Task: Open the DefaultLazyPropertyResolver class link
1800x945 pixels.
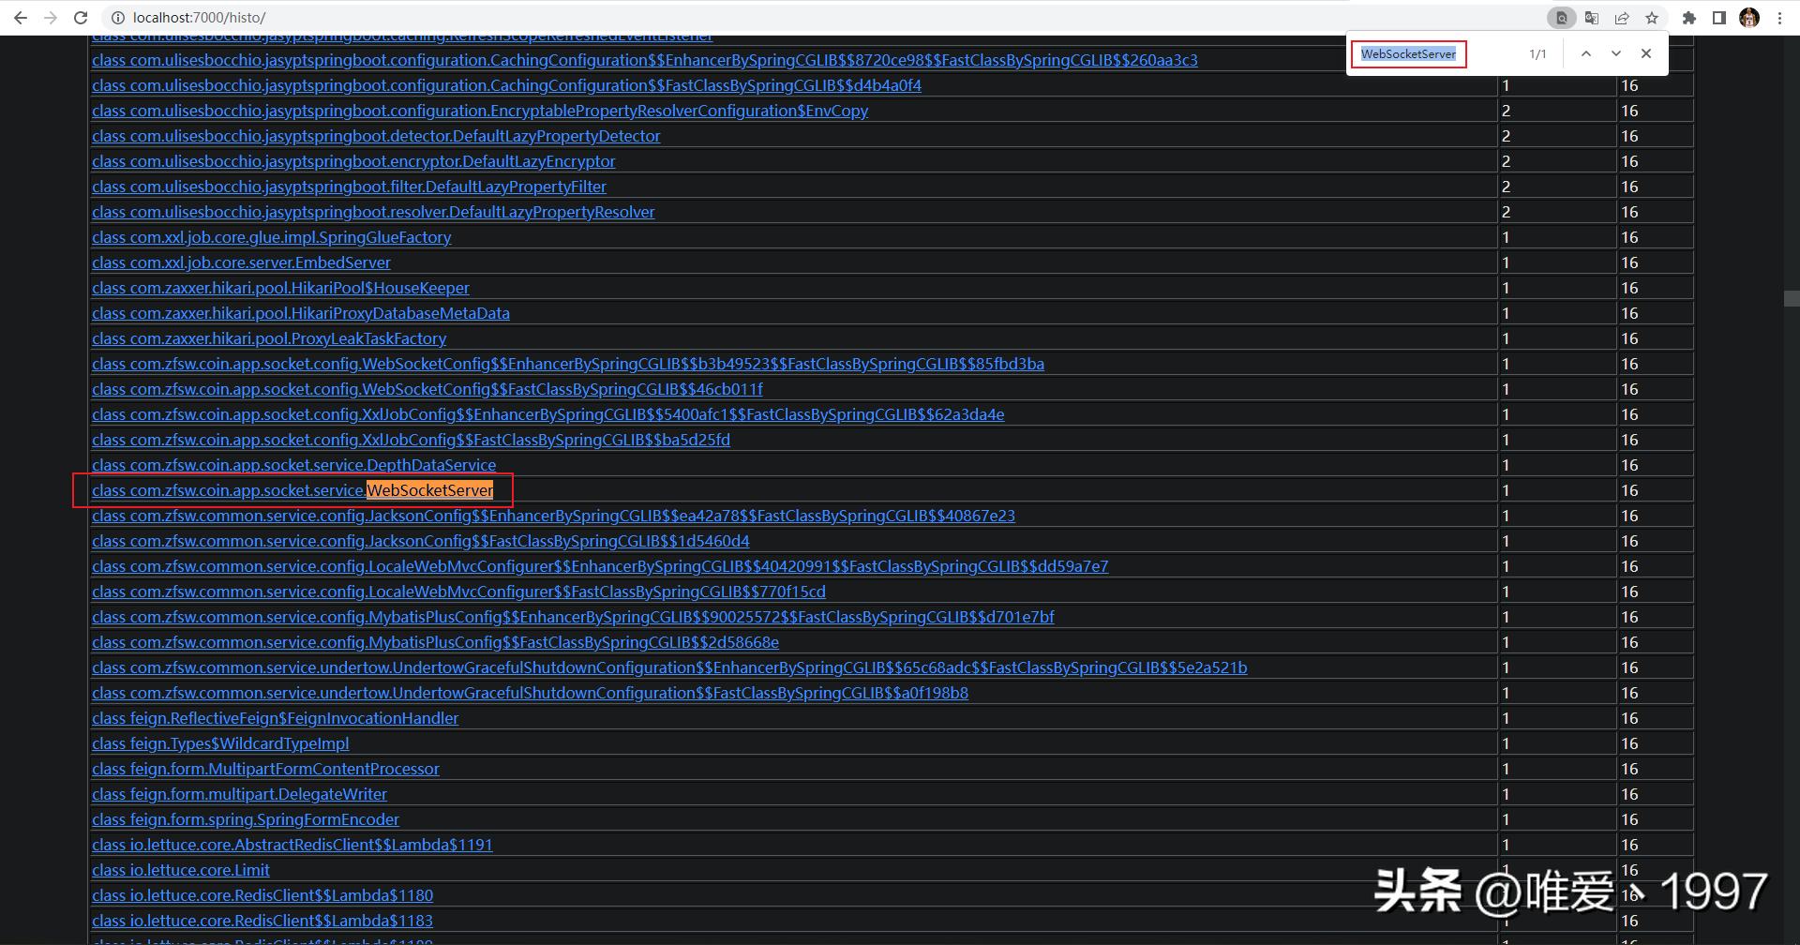Action: click(x=373, y=212)
